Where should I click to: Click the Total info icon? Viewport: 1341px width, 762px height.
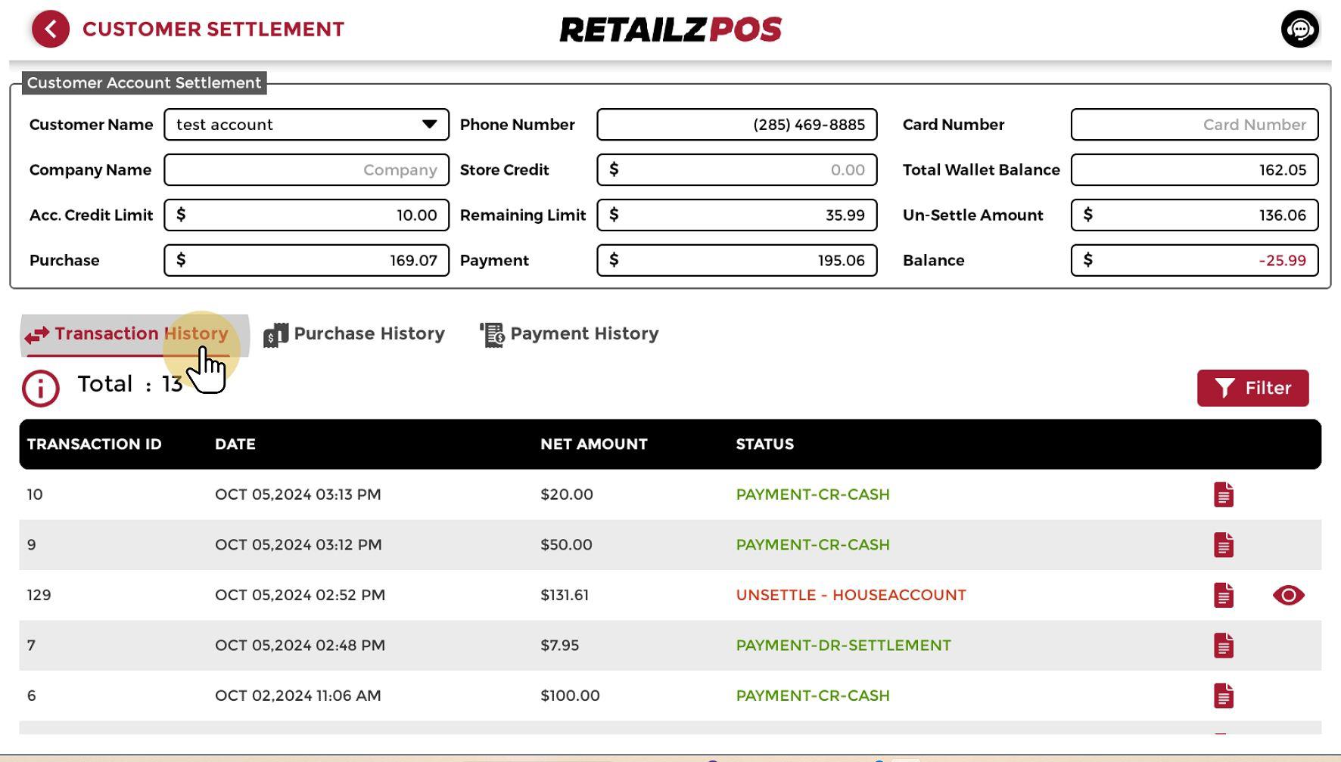pos(41,389)
